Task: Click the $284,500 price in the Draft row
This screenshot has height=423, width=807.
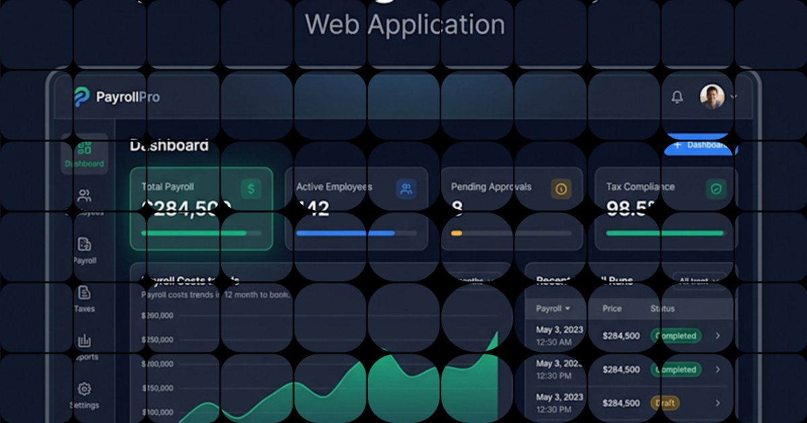Action: point(621,403)
